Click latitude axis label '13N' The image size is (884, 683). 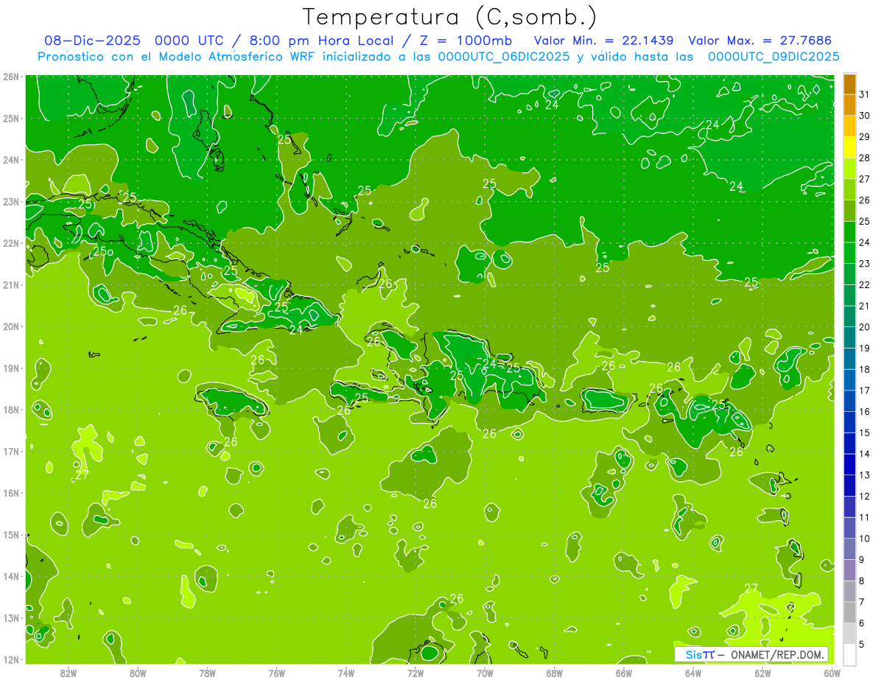click(11, 617)
